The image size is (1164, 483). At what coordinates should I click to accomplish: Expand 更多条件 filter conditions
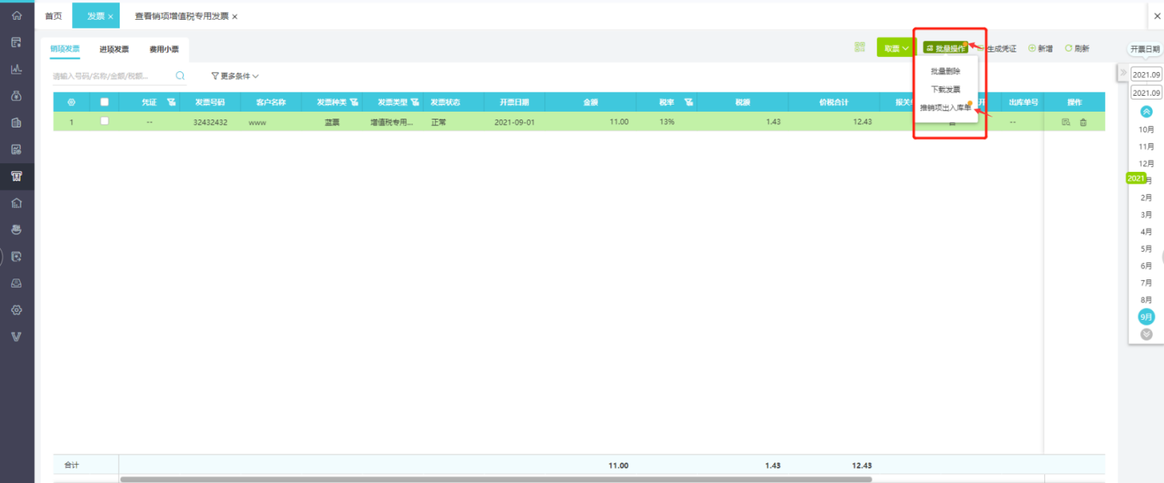pos(235,76)
